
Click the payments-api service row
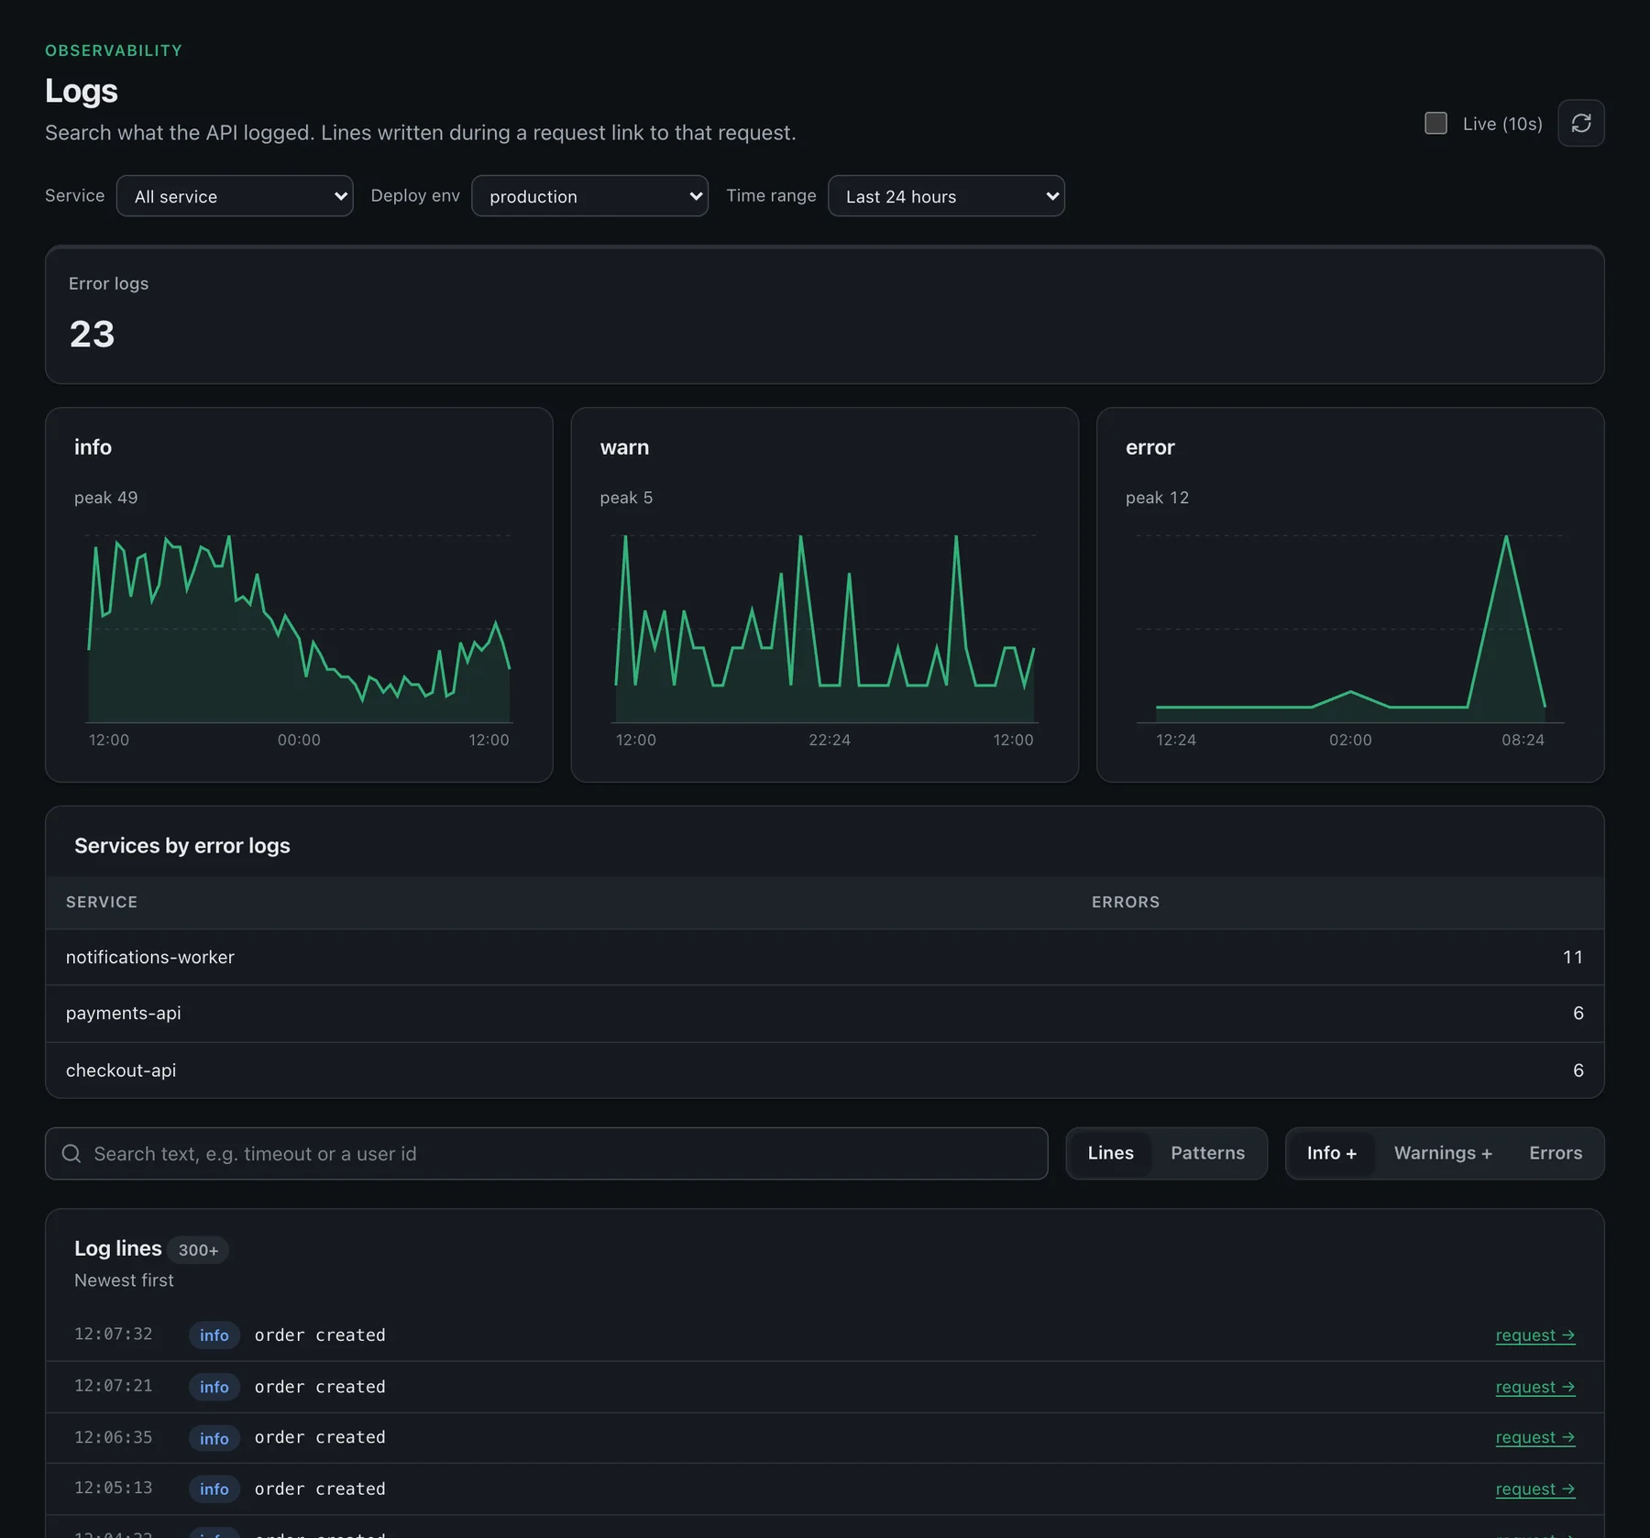click(824, 1014)
